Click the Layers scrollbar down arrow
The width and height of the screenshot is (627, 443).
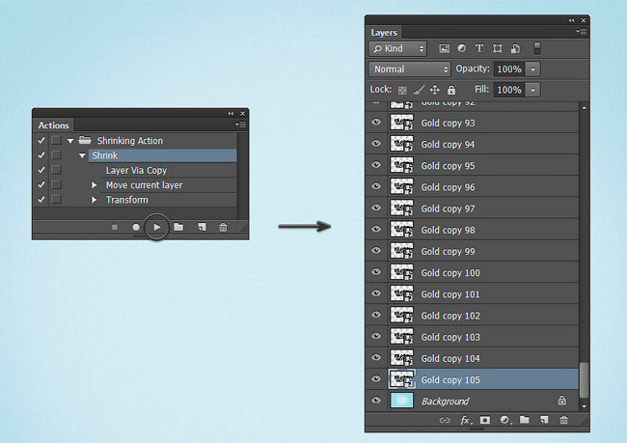click(585, 406)
